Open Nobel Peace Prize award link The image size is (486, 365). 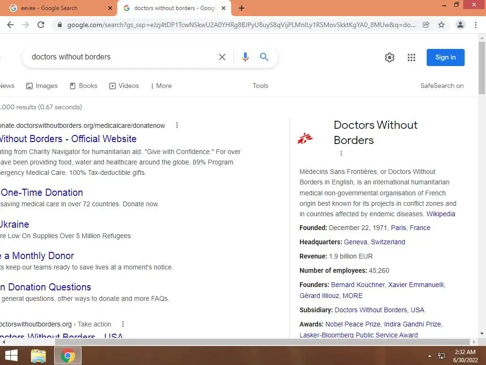(x=353, y=324)
